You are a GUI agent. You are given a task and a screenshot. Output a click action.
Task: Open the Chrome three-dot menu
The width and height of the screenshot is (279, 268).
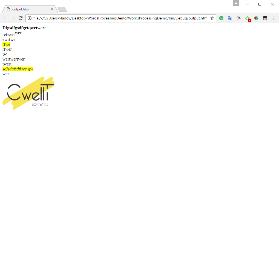tap(274, 18)
